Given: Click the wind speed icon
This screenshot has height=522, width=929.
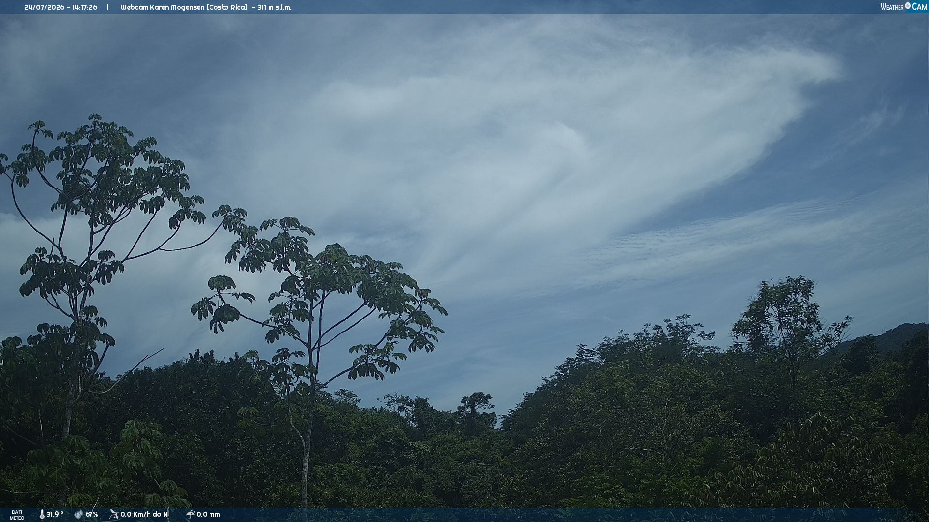Looking at the screenshot, I should tap(114, 515).
